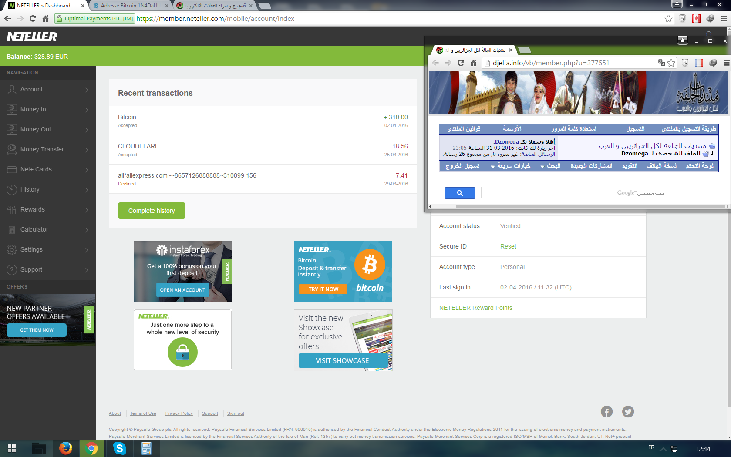Open the NETELLER Reward Points link
Viewport: 731px width, 457px height.
[x=475, y=308]
